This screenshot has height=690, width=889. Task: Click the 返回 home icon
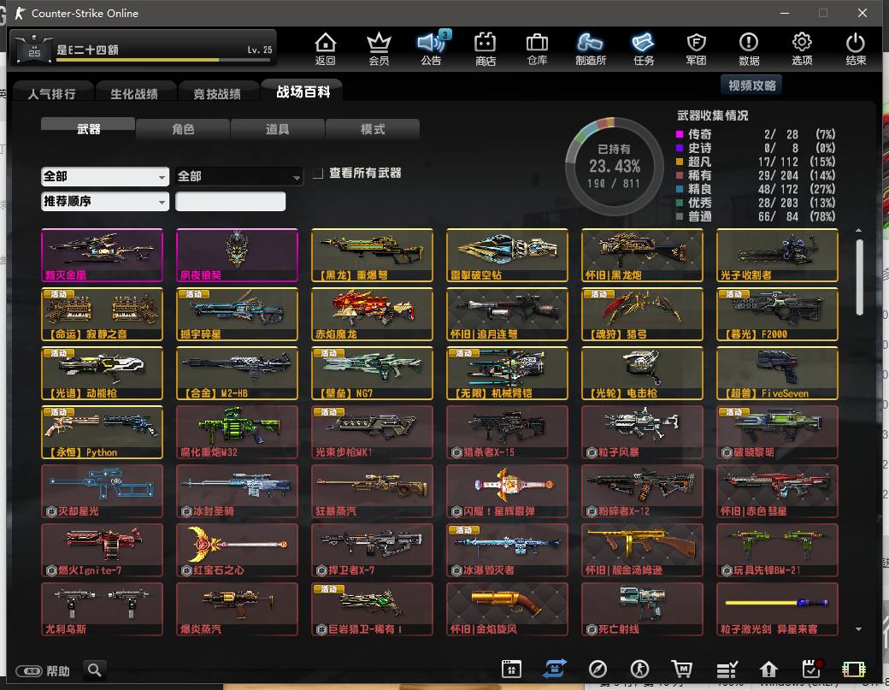coord(326,49)
